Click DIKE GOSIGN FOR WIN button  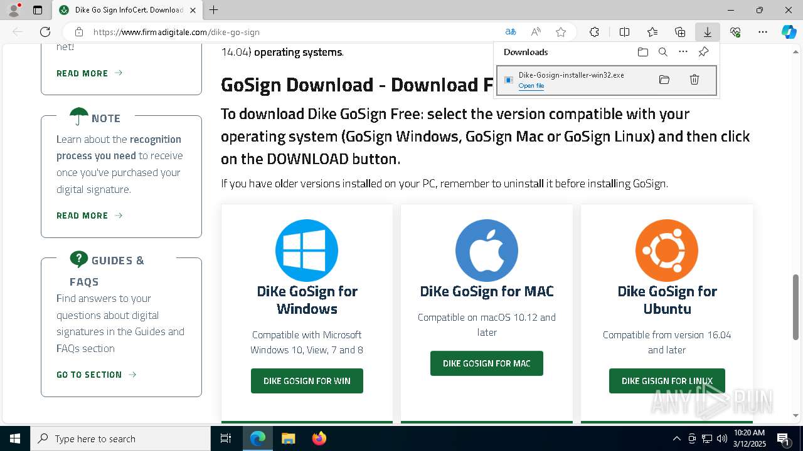tap(307, 381)
